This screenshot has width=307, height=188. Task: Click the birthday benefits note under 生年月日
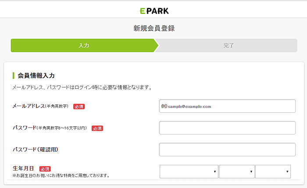tap(61, 176)
